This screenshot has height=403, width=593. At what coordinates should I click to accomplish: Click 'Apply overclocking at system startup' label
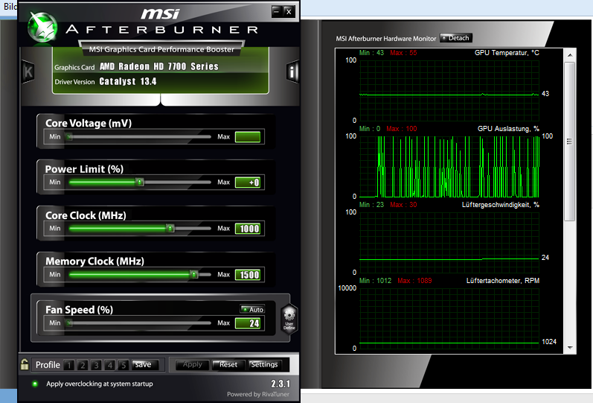[x=100, y=384]
